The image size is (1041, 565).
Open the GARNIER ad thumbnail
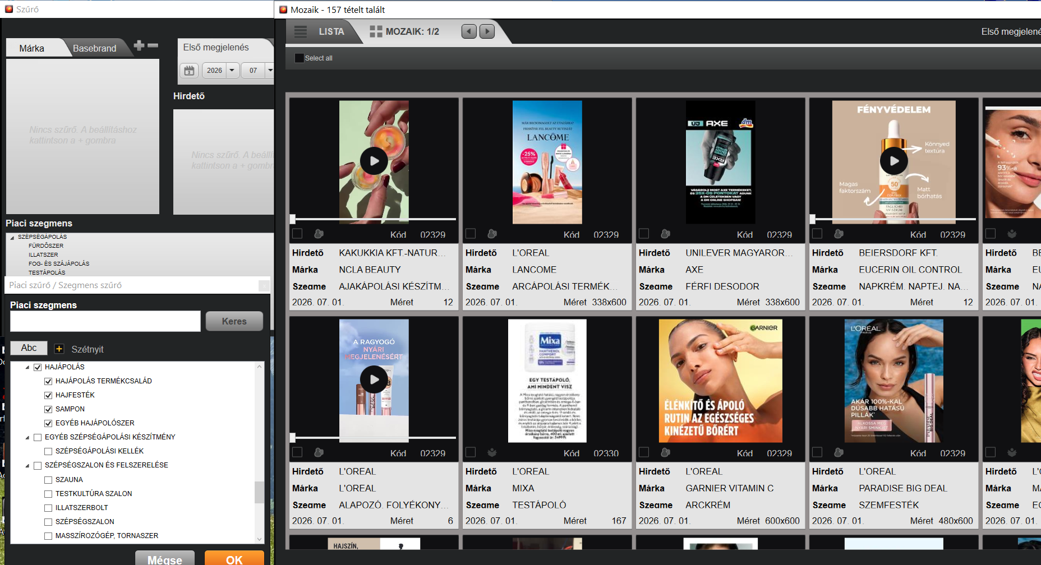pyautogui.click(x=720, y=381)
